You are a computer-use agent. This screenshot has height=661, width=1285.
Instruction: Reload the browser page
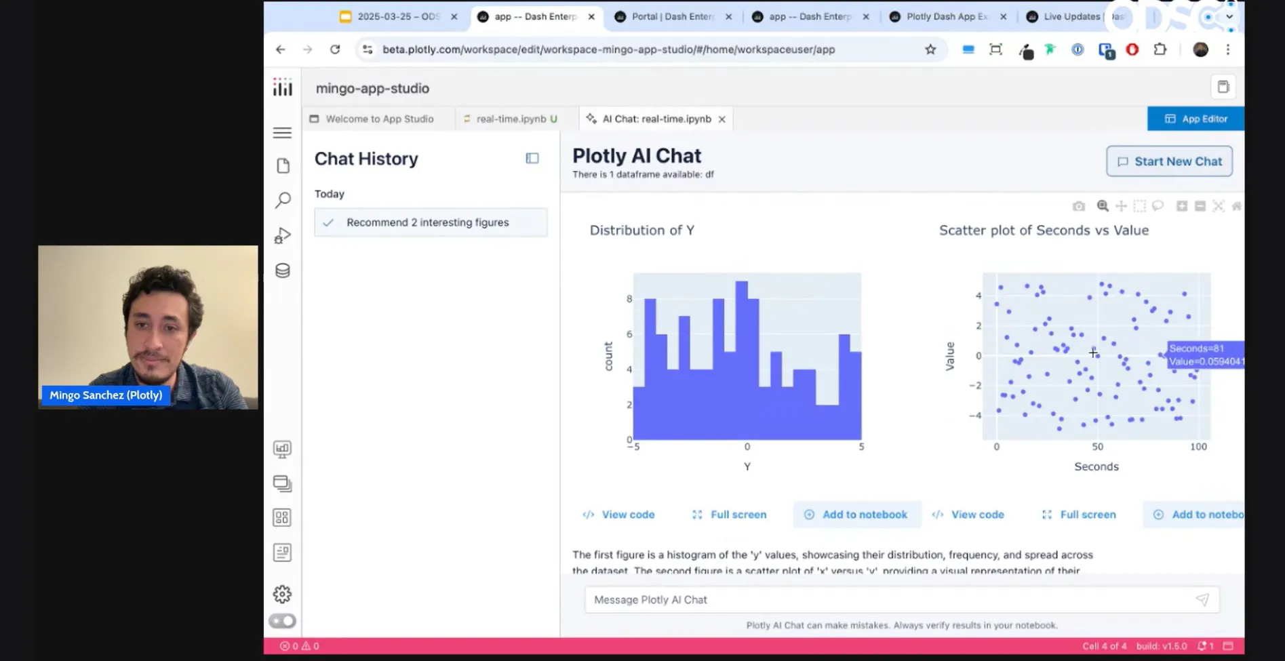point(335,49)
